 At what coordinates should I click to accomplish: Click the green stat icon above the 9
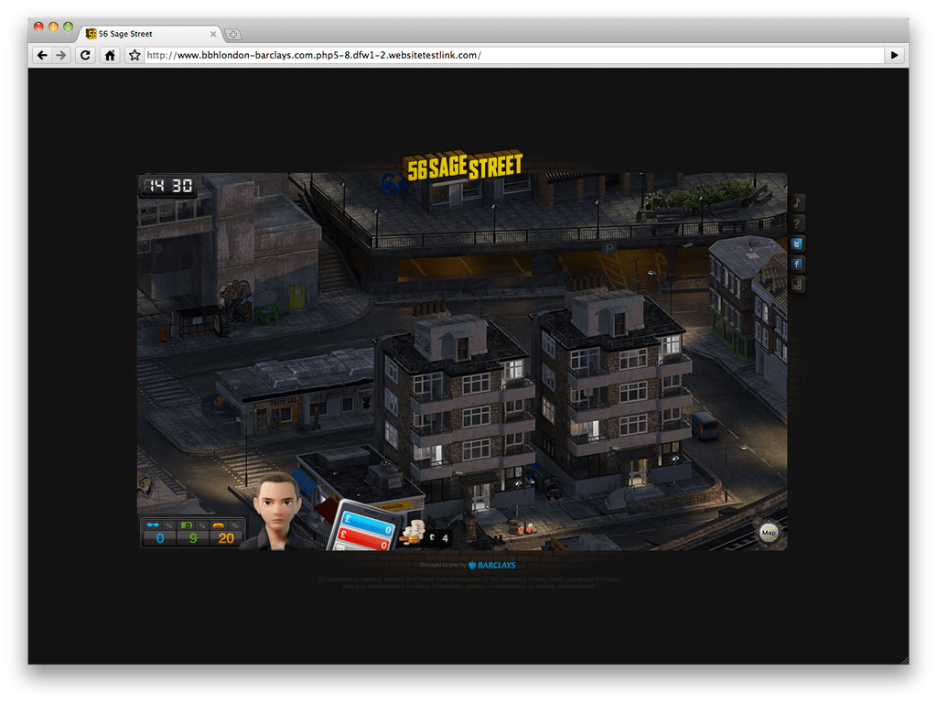pos(187,525)
